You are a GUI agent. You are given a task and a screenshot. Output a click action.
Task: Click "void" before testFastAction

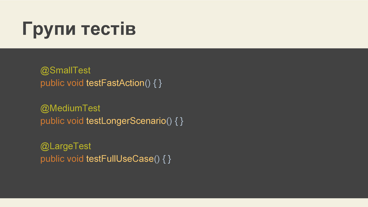(x=75, y=83)
